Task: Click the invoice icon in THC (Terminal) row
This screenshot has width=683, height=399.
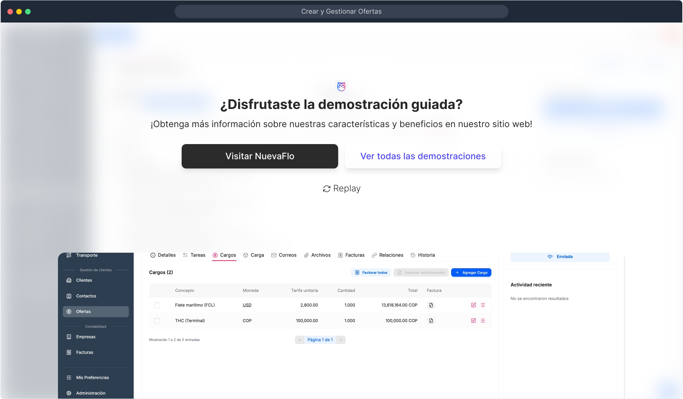Action: 431,321
